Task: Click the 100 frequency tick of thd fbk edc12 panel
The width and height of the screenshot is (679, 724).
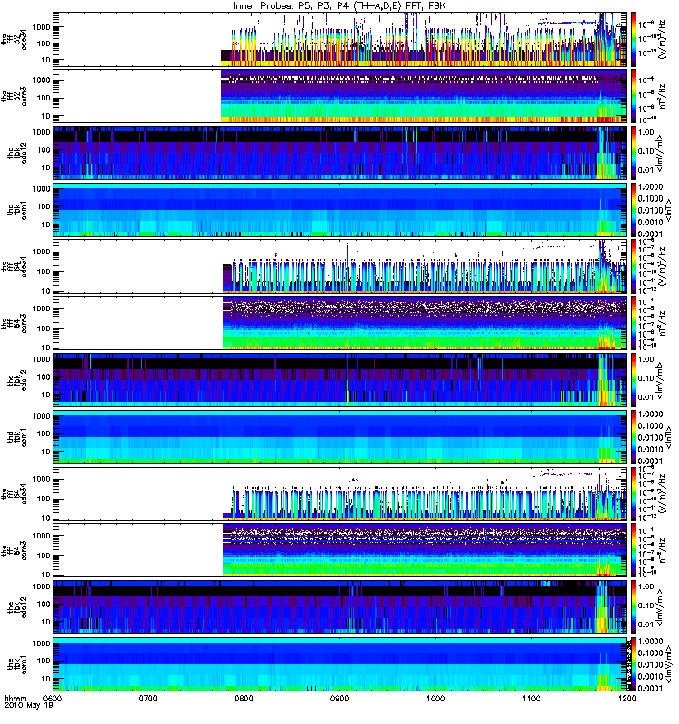Action: [x=43, y=376]
